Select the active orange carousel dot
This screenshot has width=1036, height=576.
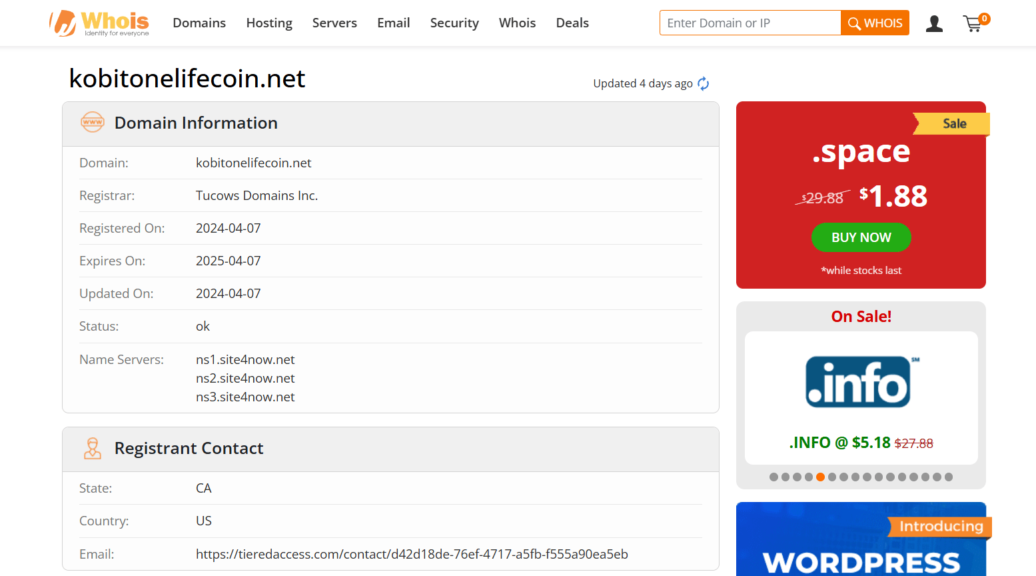coord(820,477)
